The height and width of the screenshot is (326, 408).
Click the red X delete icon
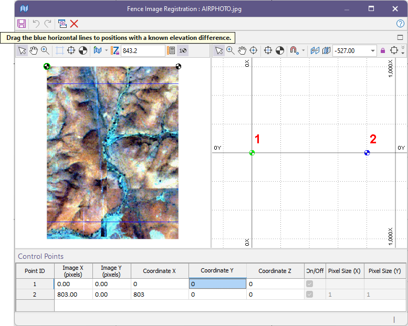pyautogui.click(x=74, y=24)
